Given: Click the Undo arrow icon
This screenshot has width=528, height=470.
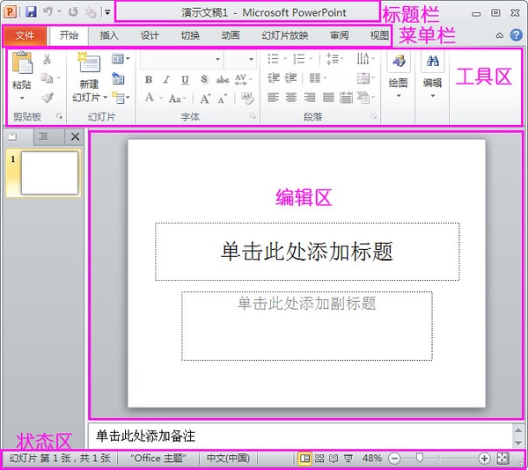Looking at the screenshot, I should pyautogui.click(x=48, y=11).
